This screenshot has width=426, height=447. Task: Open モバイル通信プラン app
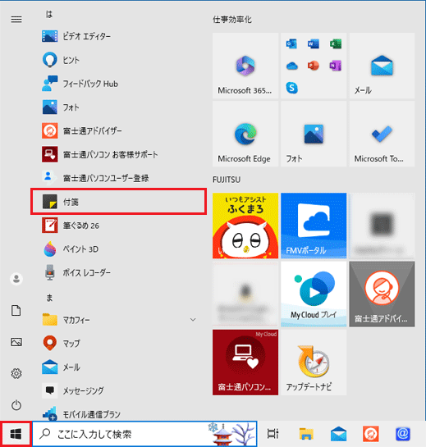118,414
